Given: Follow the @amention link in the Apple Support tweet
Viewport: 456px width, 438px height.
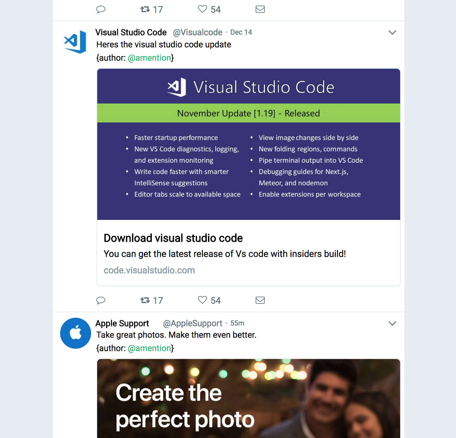Looking at the screenshot, I should 149,348.
